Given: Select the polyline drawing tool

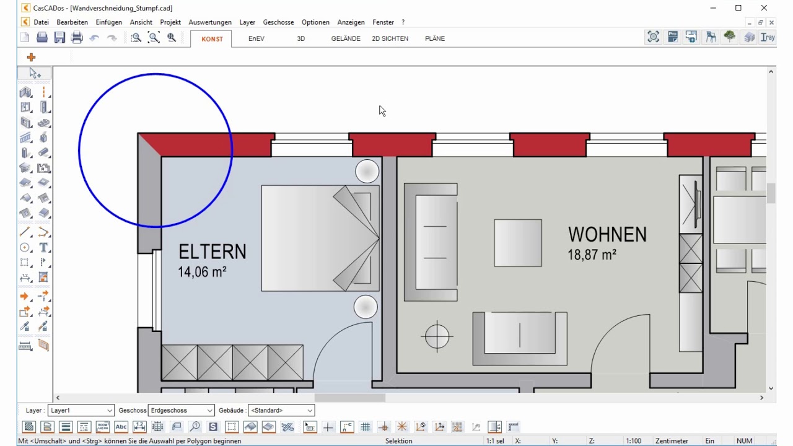Looking at the screenshot, I should click(43, 232).
